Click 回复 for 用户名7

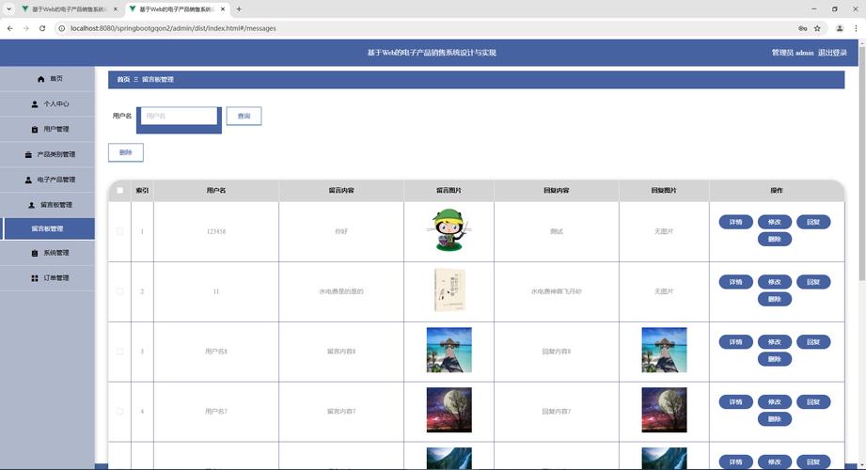(813, 402)
